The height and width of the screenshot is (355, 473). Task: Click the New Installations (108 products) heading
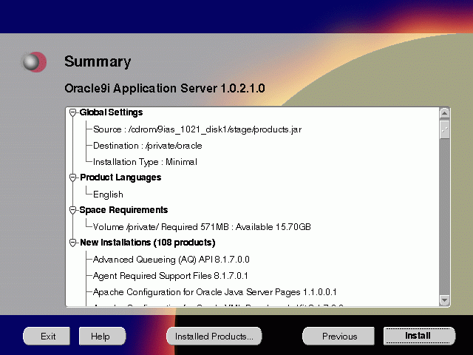coord(148,243)
